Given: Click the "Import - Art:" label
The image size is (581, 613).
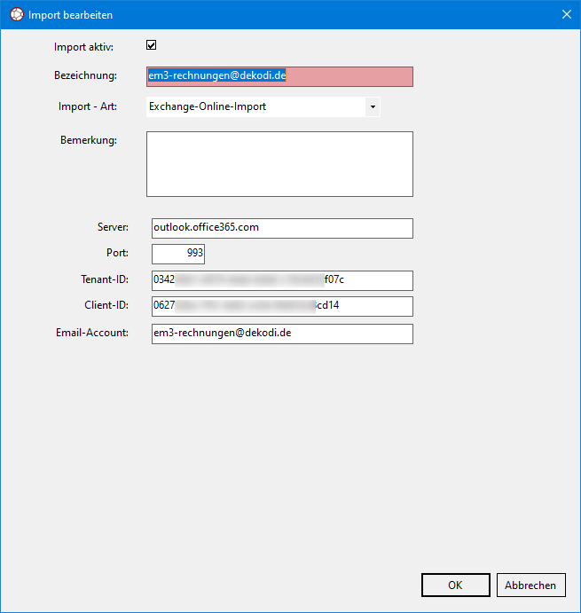Looking at the screenshot, I should [88, 107].
